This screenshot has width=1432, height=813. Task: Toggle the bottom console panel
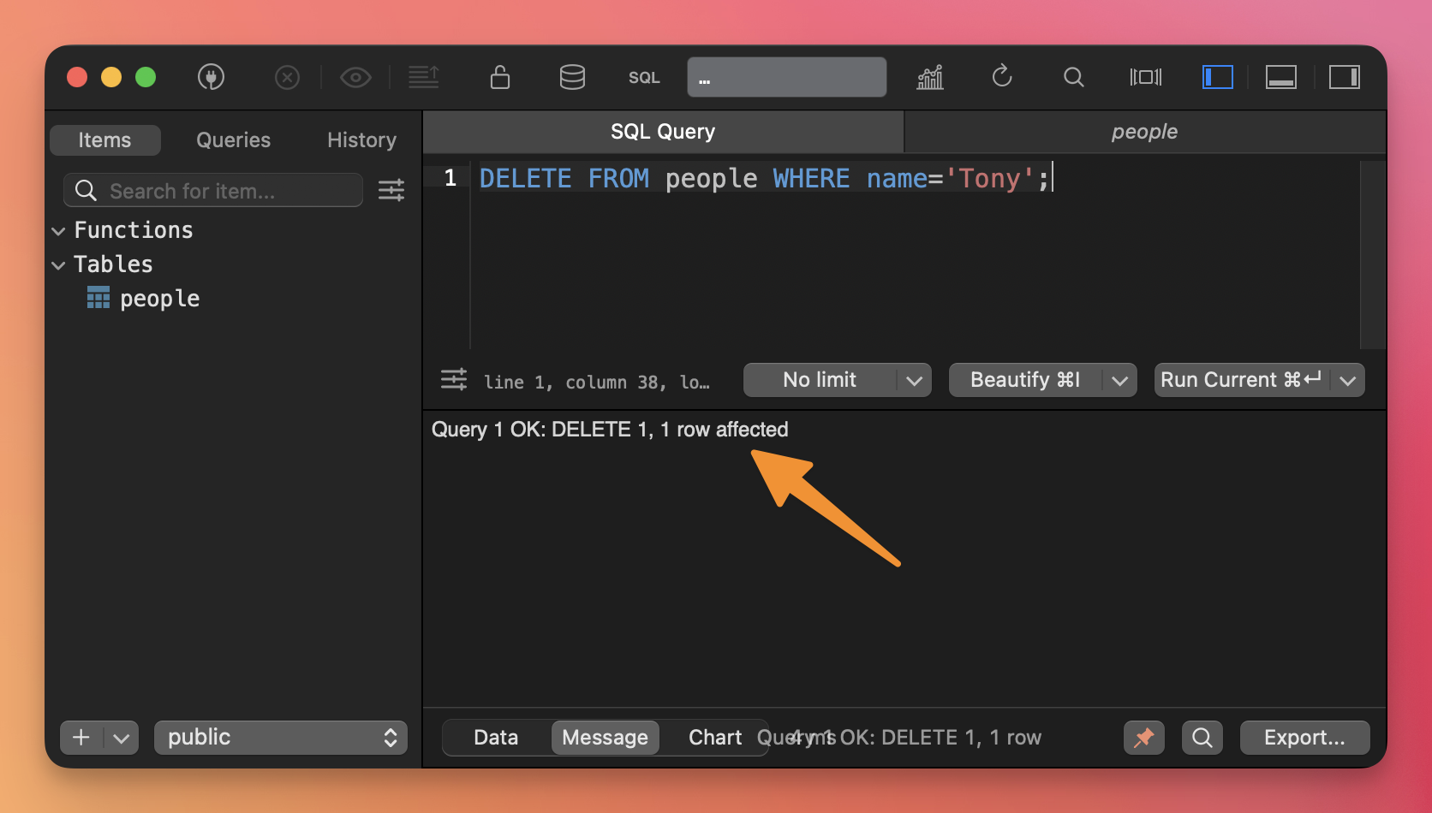[1280, 77]
